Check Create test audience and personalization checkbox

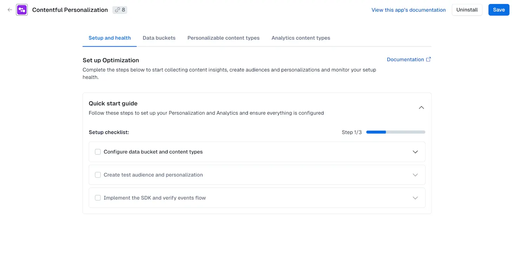click(98, 175)
